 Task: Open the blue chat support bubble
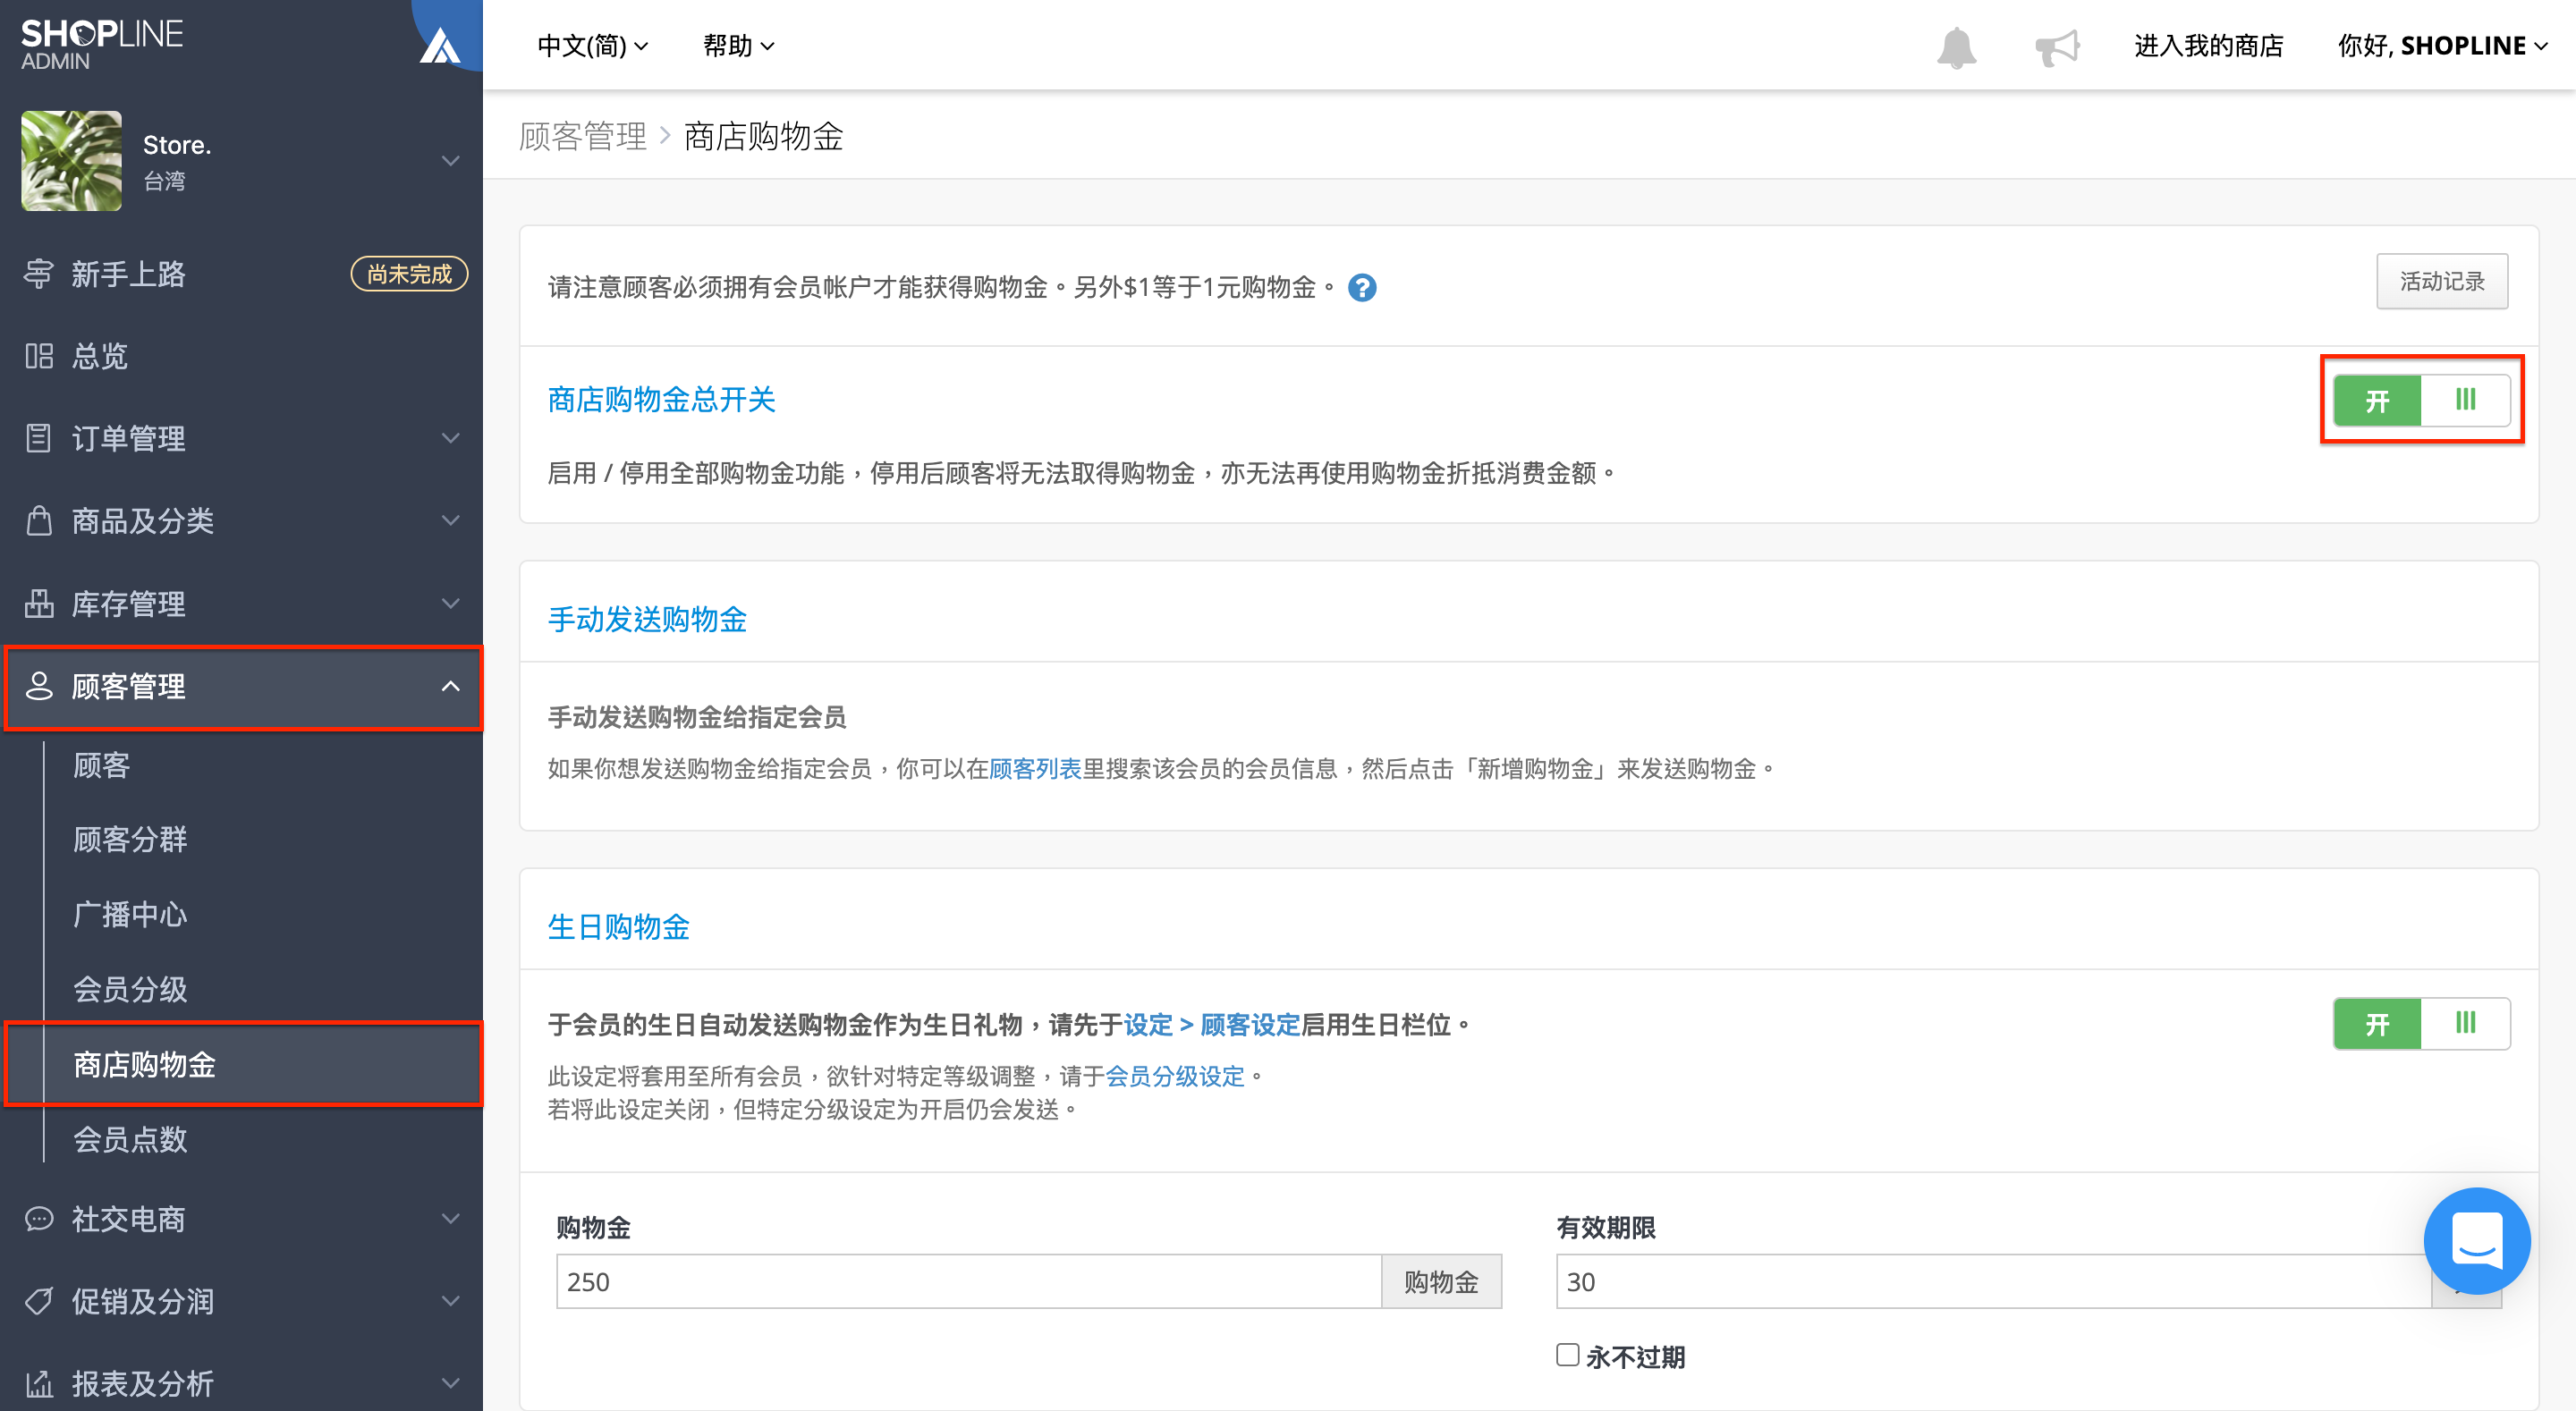(2477, 1240)
